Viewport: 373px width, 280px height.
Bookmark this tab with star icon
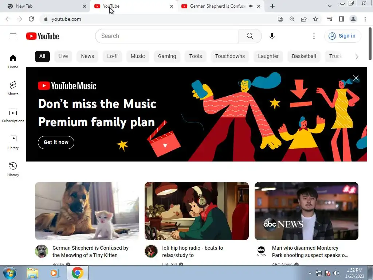(x=315, y=19)
